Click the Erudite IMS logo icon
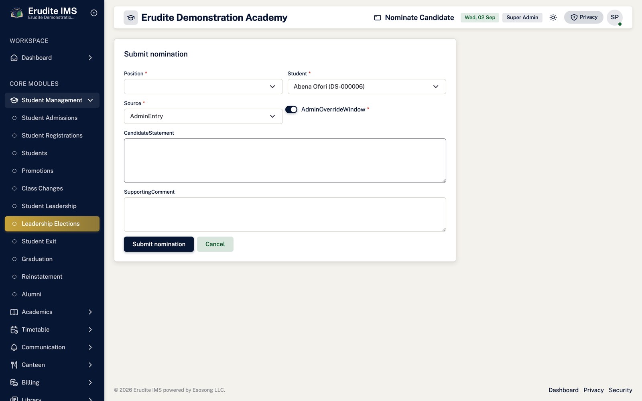Image resolution: width=642 pixels, height=401 pixels. (x=16, y=13)
